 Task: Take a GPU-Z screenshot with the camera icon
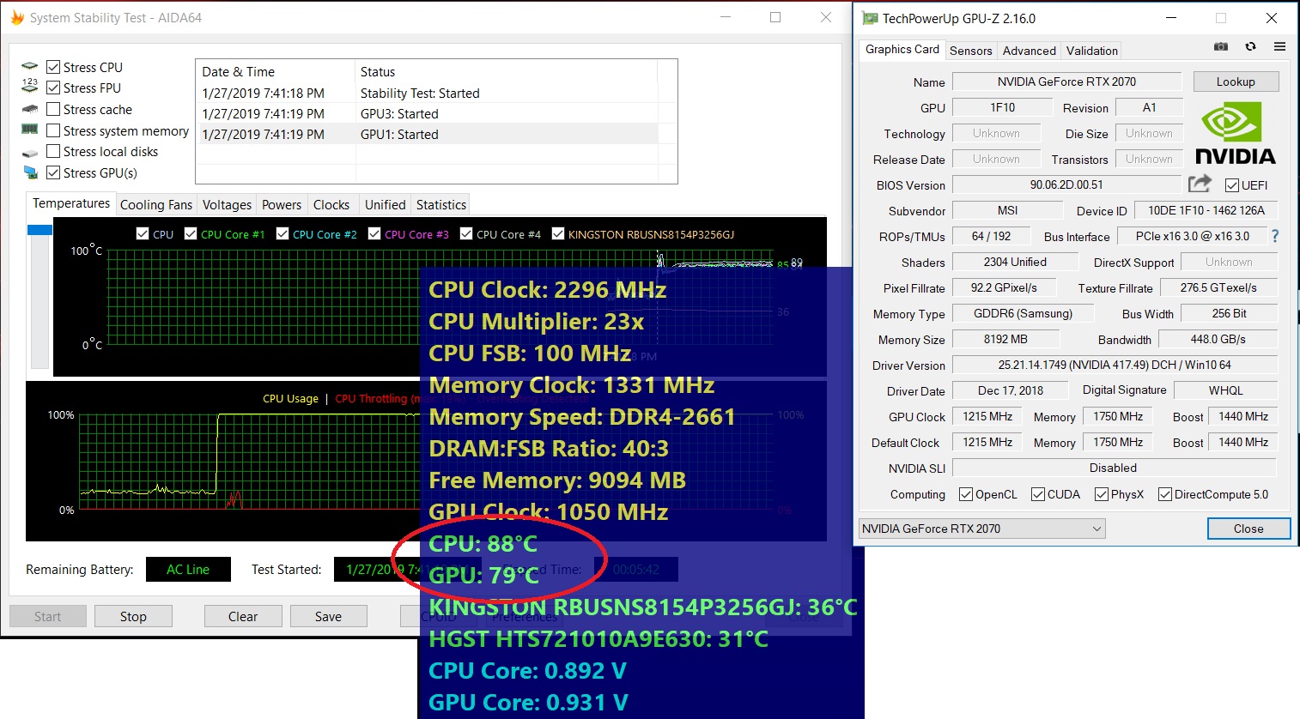(1220, 46)
